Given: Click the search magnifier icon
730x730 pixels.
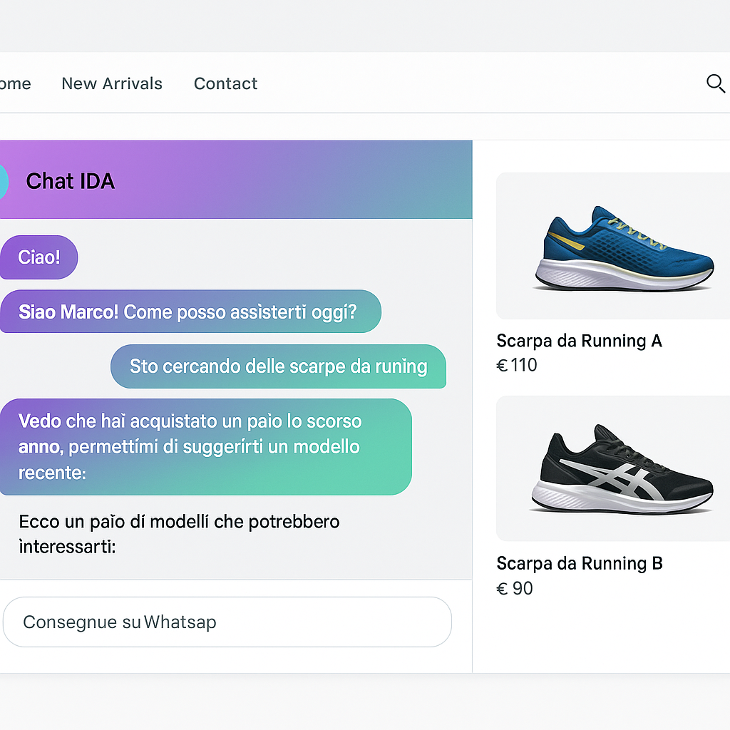Looking at the screenshot, I should click(x=715, y=83).
